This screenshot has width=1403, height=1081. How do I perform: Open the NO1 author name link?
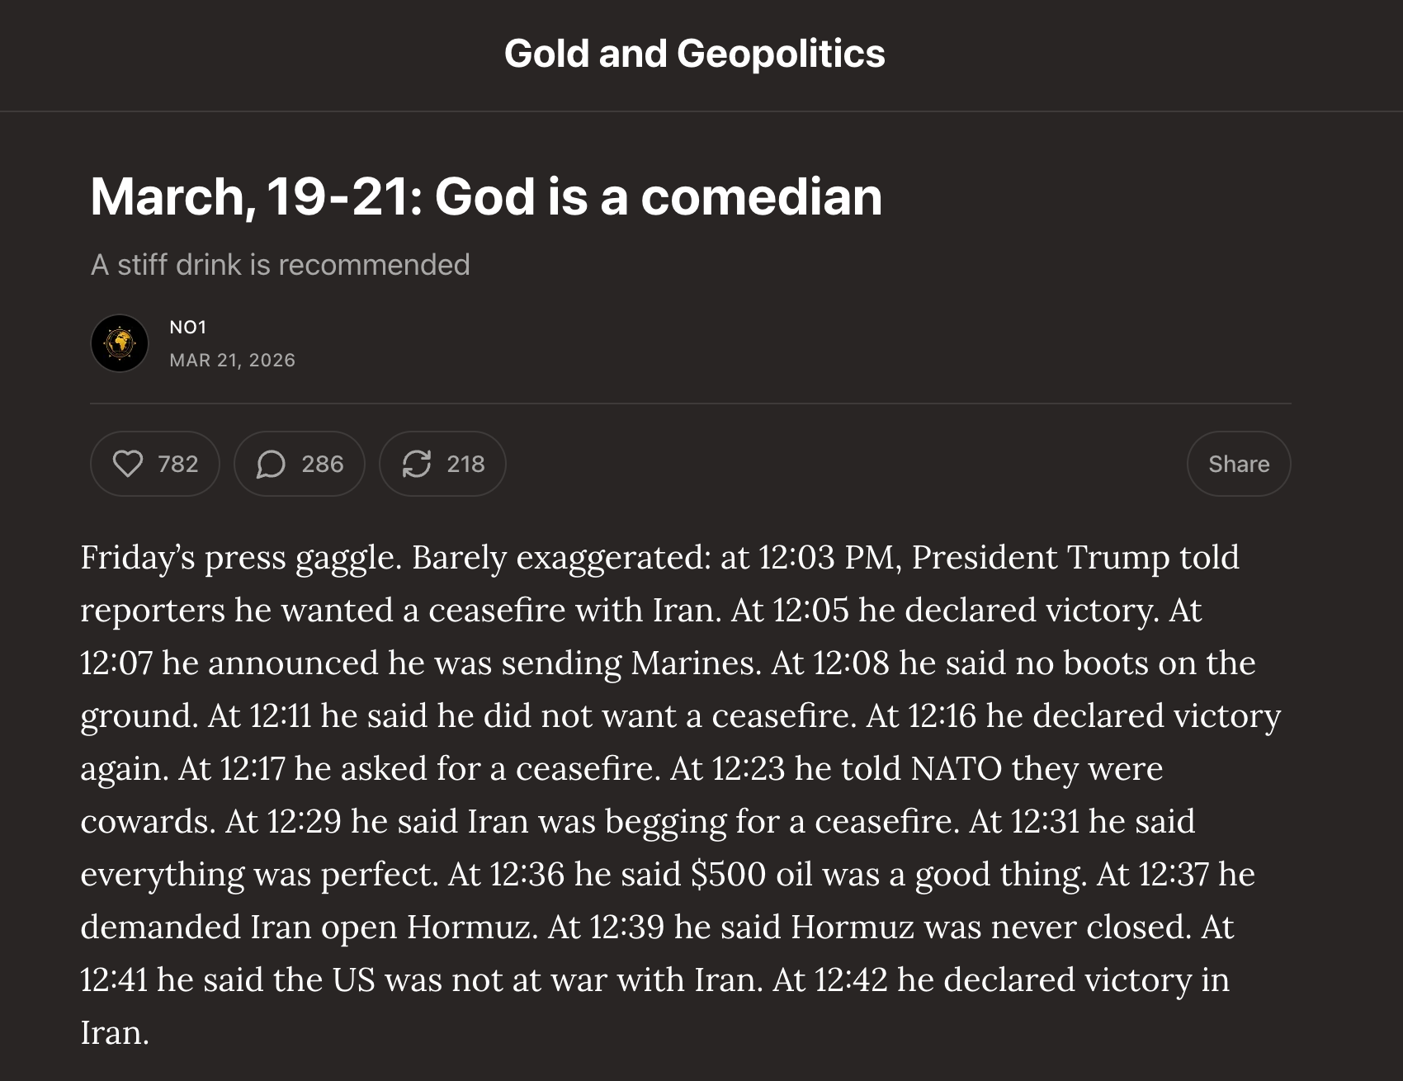(188, 327)
